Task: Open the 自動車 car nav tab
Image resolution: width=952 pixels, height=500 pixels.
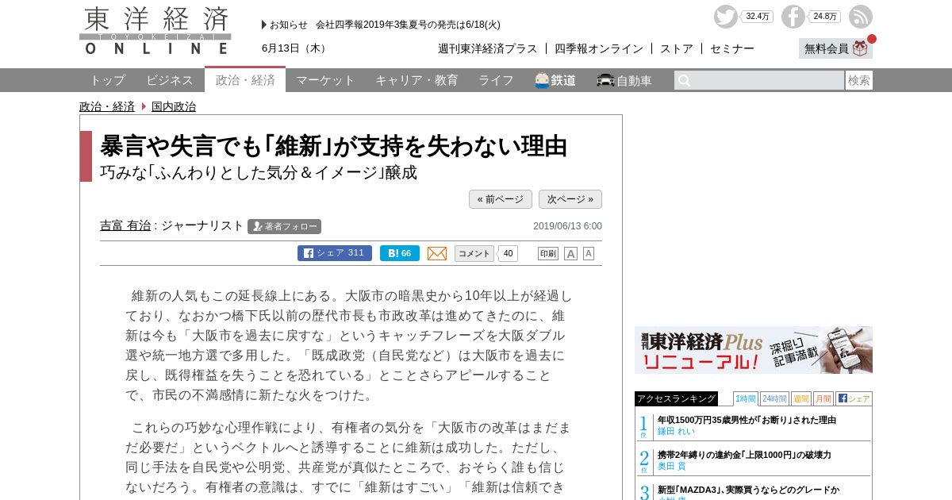Action: pos(624,80)
